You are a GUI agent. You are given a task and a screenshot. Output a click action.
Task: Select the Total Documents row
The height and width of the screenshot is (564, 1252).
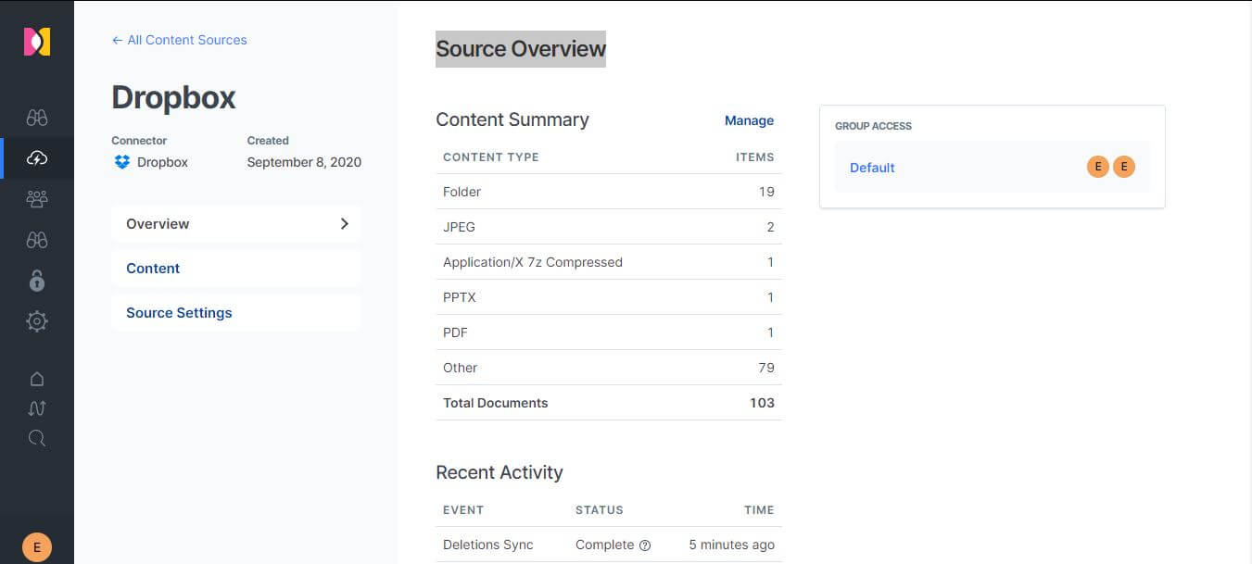tap(495, 403)
